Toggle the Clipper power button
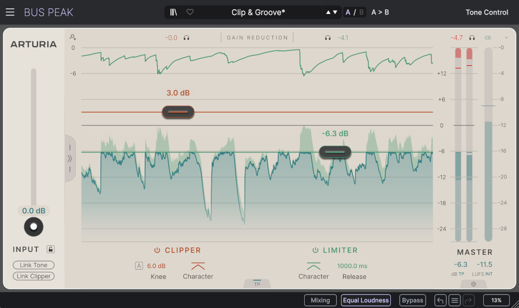 pos(157,250)
